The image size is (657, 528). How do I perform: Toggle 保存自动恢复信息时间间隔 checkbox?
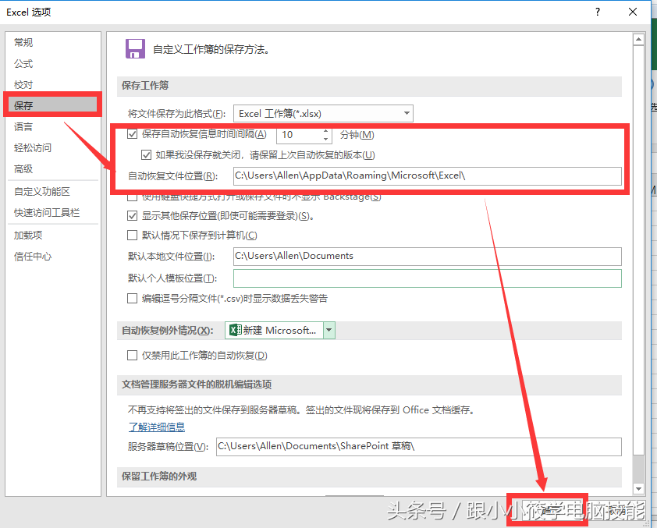(132, 134)
